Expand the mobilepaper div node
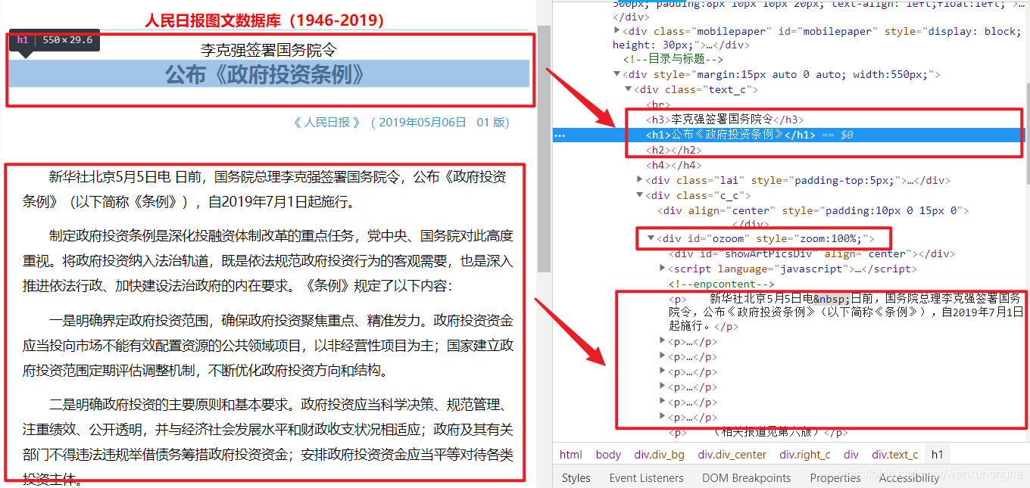Viewport: 1030px width, 488px height. coord(617,31)
